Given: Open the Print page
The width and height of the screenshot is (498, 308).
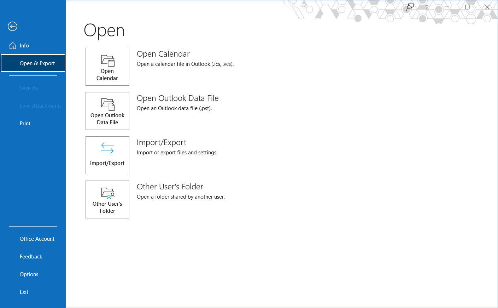Looking at the screenshot, I should [x=33, y=123].
